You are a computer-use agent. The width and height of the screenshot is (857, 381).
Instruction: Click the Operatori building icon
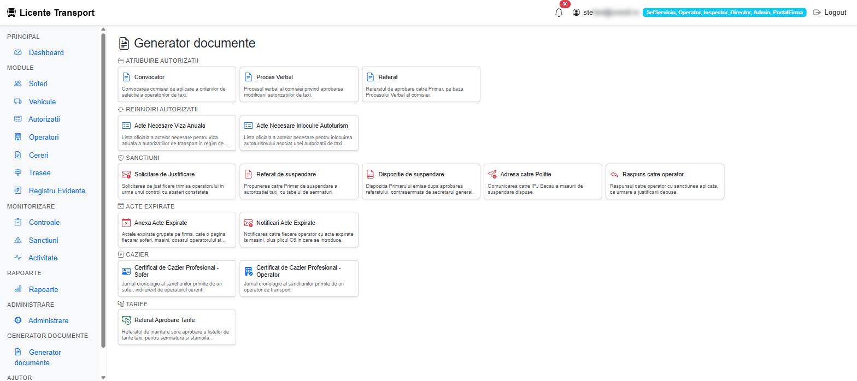(18, 137)
